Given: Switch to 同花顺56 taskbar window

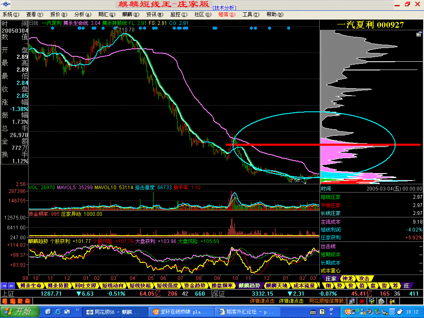Looking at the screenshot, I should pyautogui.click(x=115, y=312).
